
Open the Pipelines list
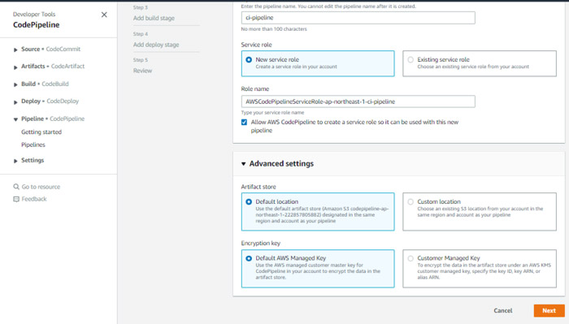(33, 145)
